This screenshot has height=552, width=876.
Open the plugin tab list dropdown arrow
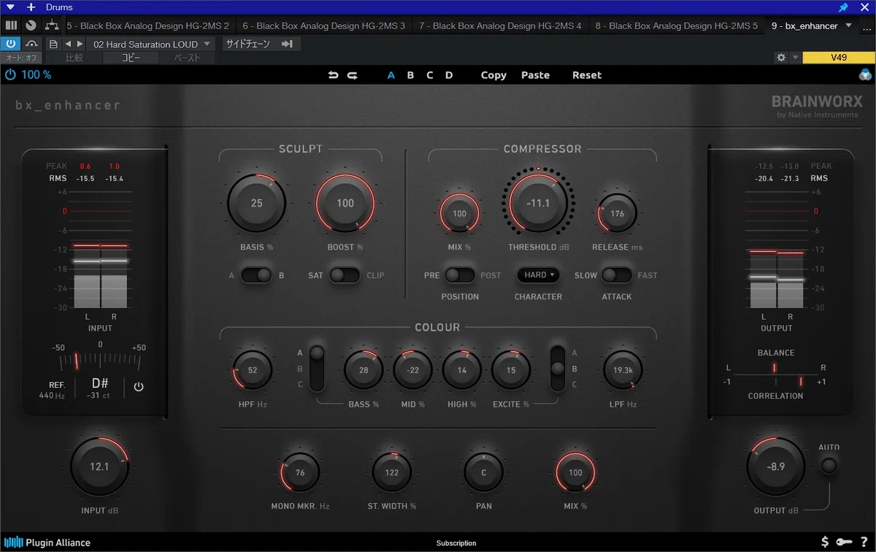[848, 26]
